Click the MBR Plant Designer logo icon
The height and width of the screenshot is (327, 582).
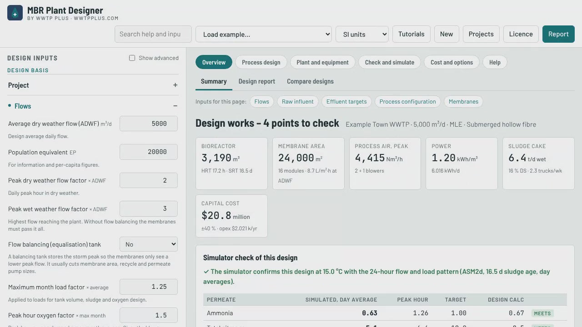click(x=15, y=13)
